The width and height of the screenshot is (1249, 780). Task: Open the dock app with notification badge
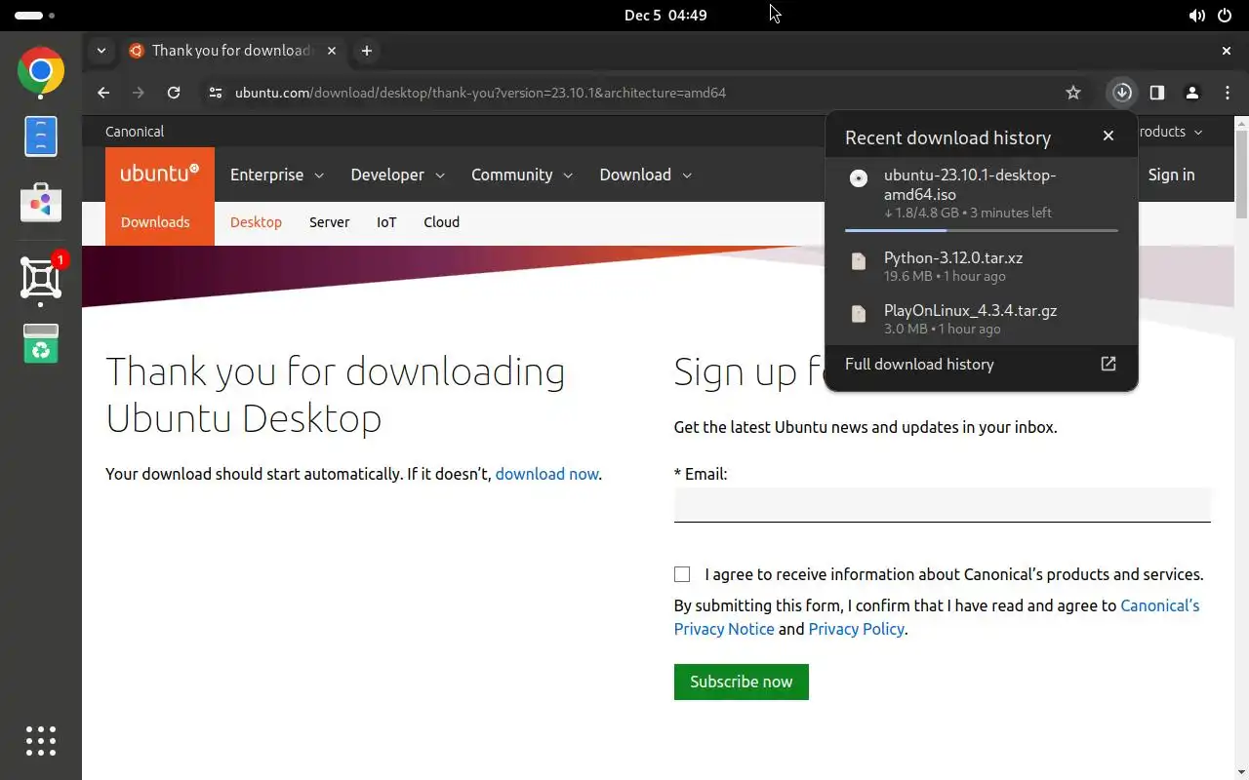coord(41,278)
